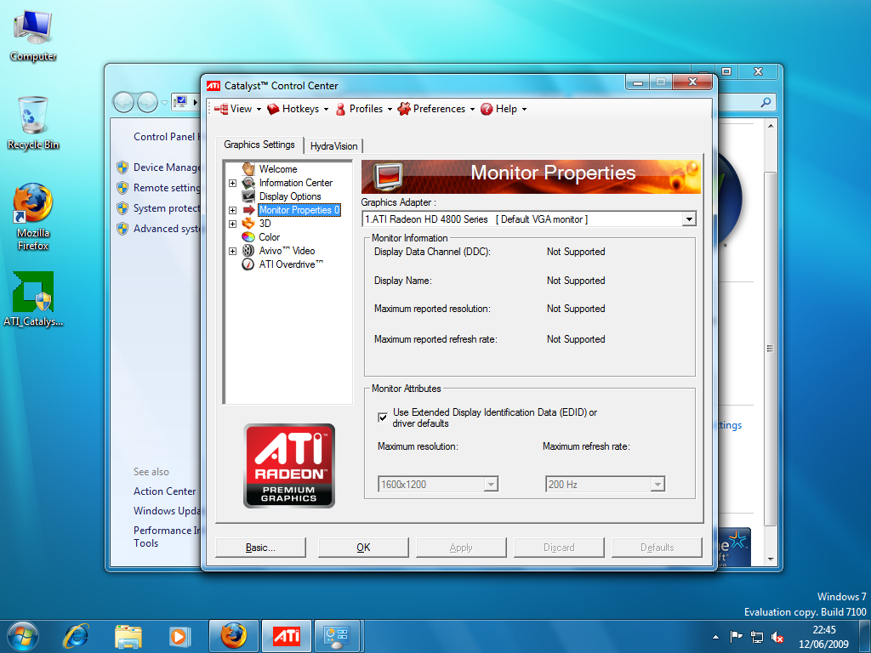Viewport: 871px width, 653px height.
Task: Click the ATI Radeon Premium Graphics logo
Action: pyautogui.click(x=289, y=465)
